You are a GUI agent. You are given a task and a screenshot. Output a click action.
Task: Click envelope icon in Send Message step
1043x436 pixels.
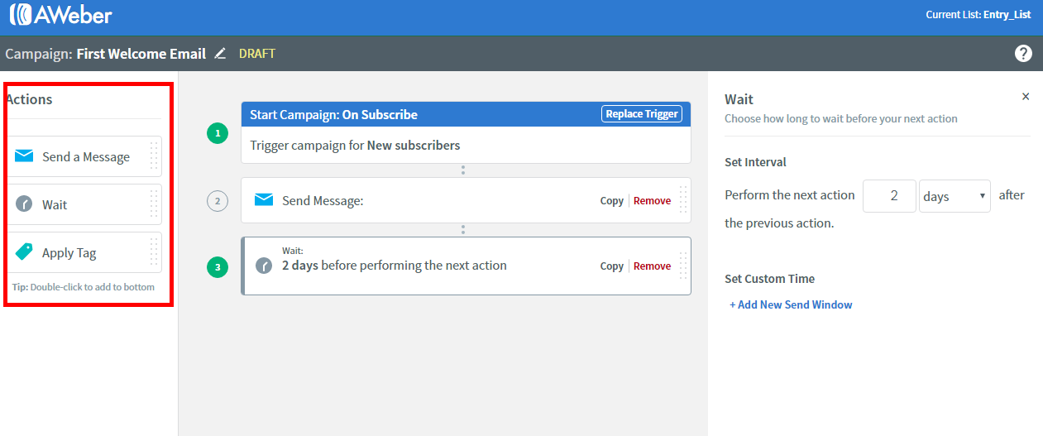pyautogui.click(x=264, y=200)
